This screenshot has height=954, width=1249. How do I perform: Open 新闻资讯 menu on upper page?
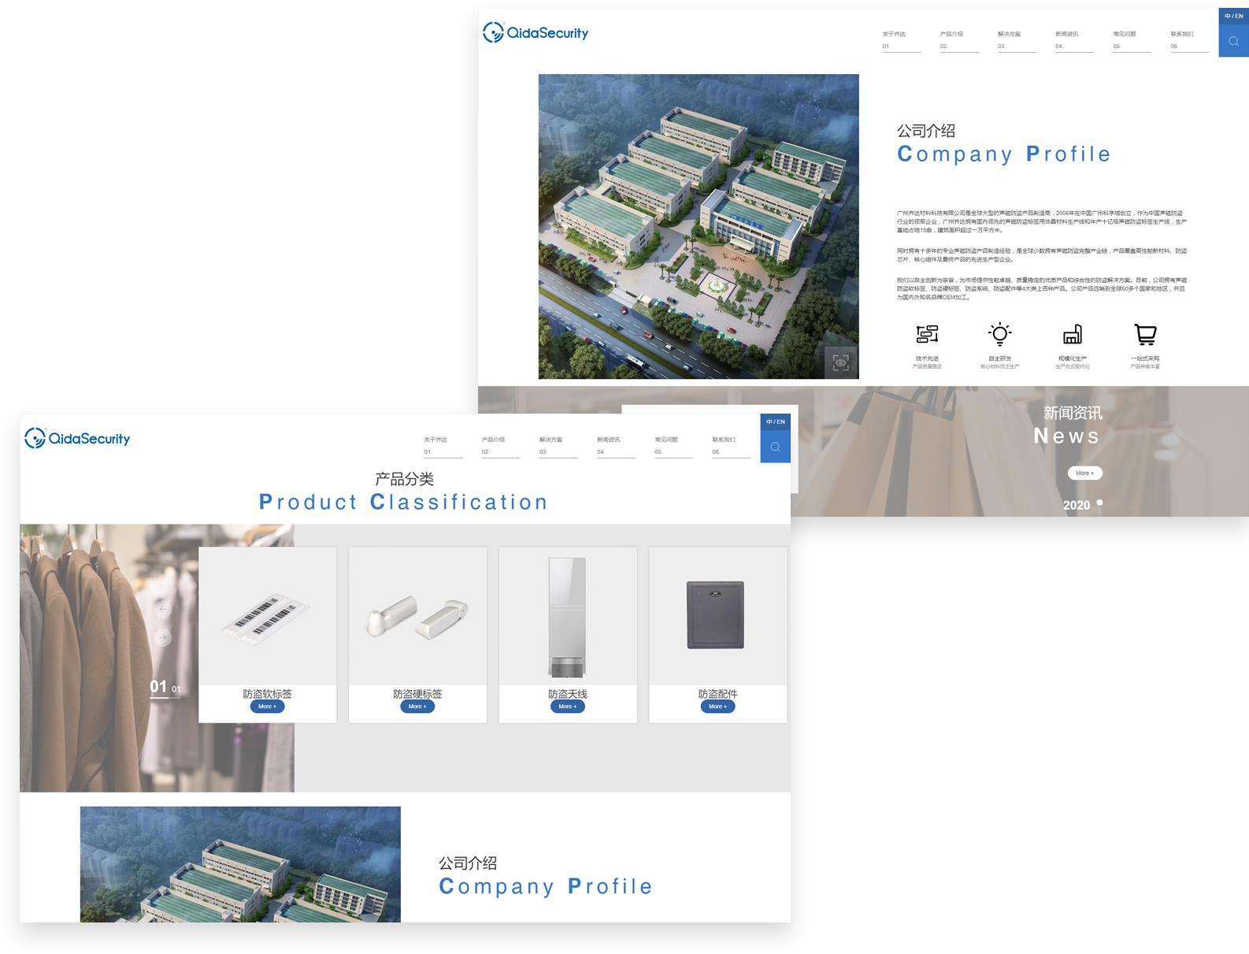[1073, 40]
